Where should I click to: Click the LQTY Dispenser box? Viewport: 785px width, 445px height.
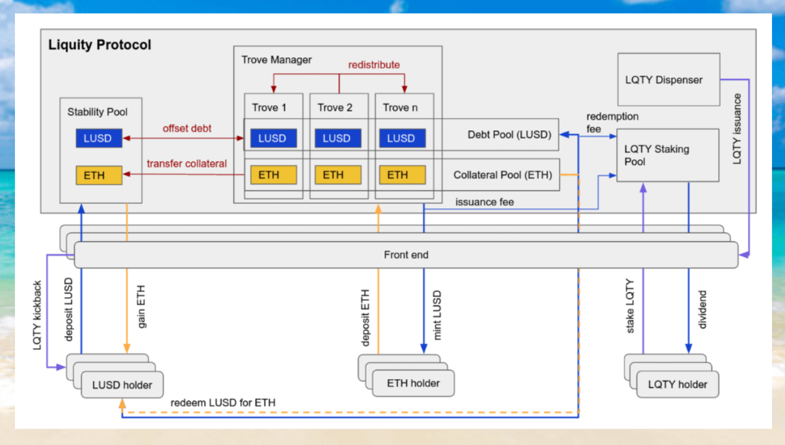click(668, 80)
